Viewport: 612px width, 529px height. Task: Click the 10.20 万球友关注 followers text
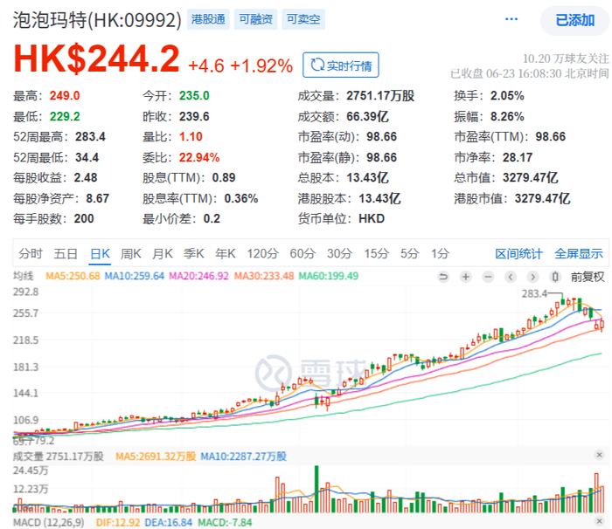pos(566,58)
